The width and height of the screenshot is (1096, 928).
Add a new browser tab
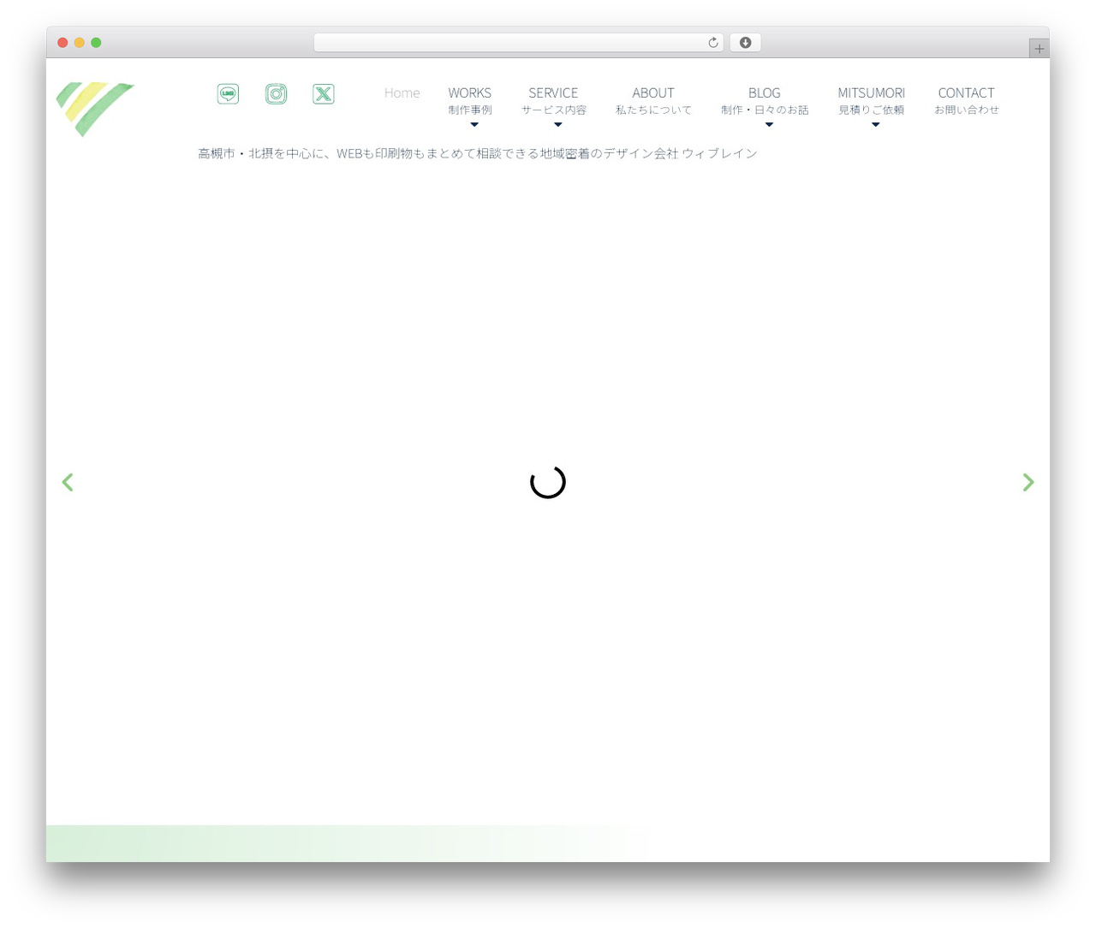pos(1039,49)
